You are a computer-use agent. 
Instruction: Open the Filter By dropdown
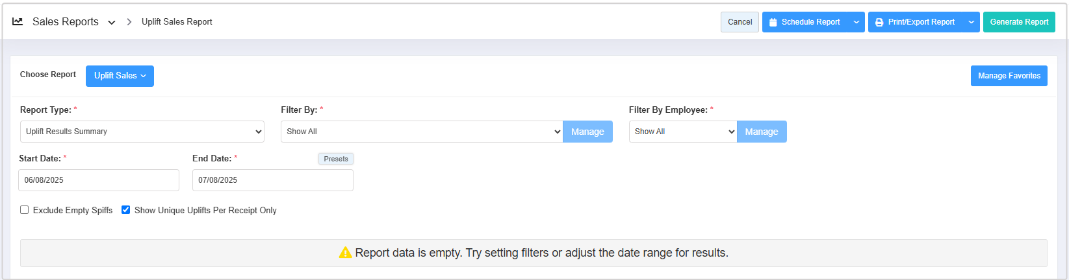click(x=421, y=132)
